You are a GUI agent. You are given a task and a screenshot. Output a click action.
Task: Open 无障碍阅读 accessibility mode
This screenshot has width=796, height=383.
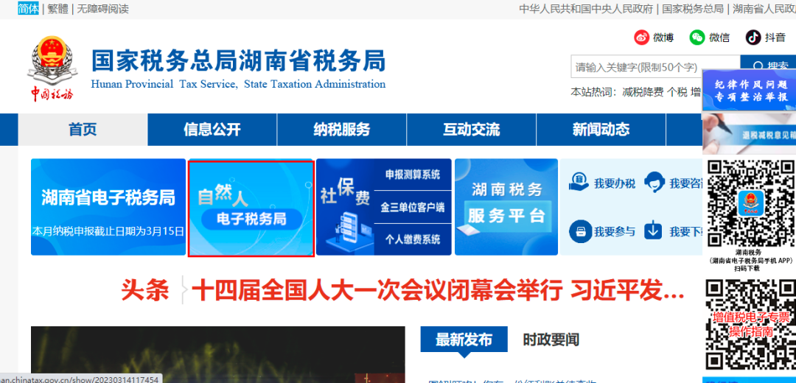click(x=102, y=9)
